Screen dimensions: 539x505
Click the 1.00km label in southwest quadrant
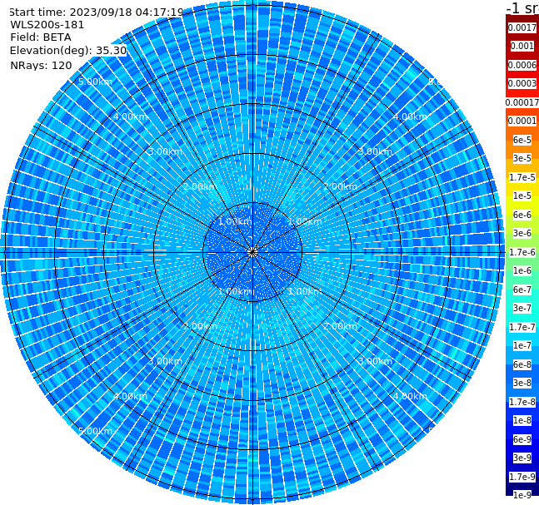click(x=236, y=291)
